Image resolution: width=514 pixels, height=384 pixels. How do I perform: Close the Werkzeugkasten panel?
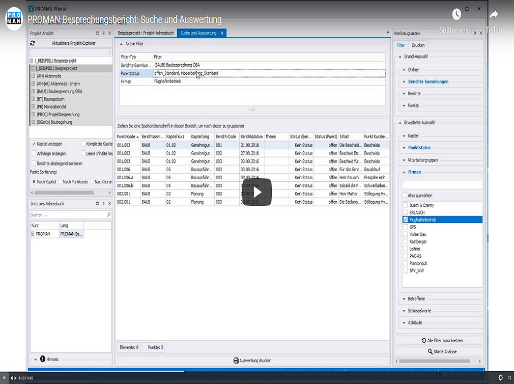point(481,33)
